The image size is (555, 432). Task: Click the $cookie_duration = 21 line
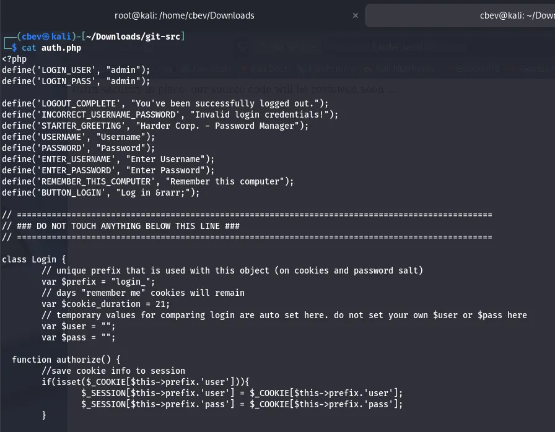pos(106,304)
